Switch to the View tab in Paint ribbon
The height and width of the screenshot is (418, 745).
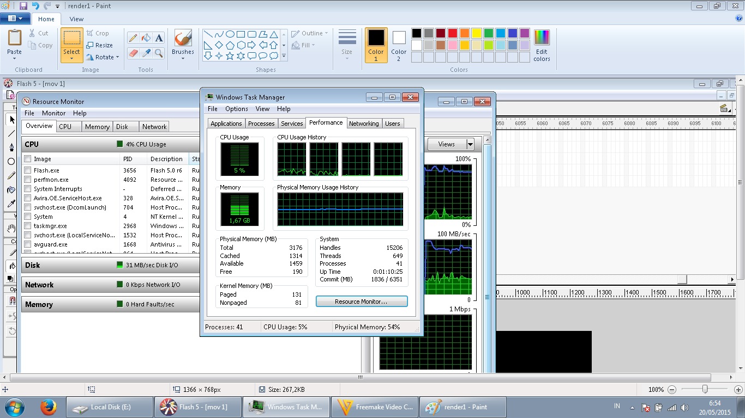pos(76,19)
